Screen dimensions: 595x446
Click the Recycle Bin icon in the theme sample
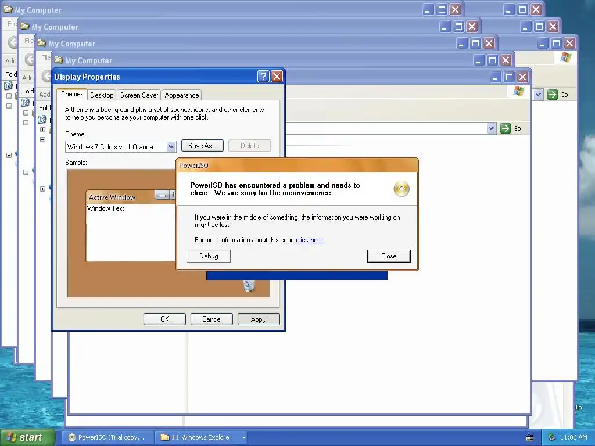249,286
